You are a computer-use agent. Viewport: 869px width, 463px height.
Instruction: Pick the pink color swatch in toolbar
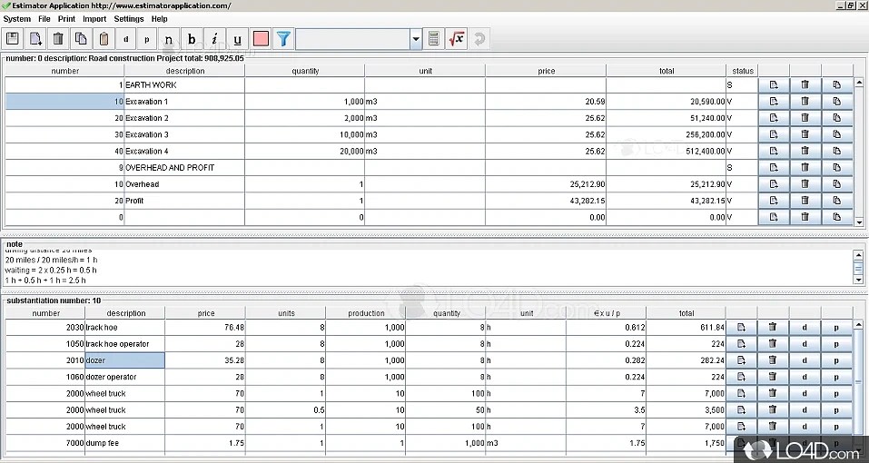pos(261,39)
